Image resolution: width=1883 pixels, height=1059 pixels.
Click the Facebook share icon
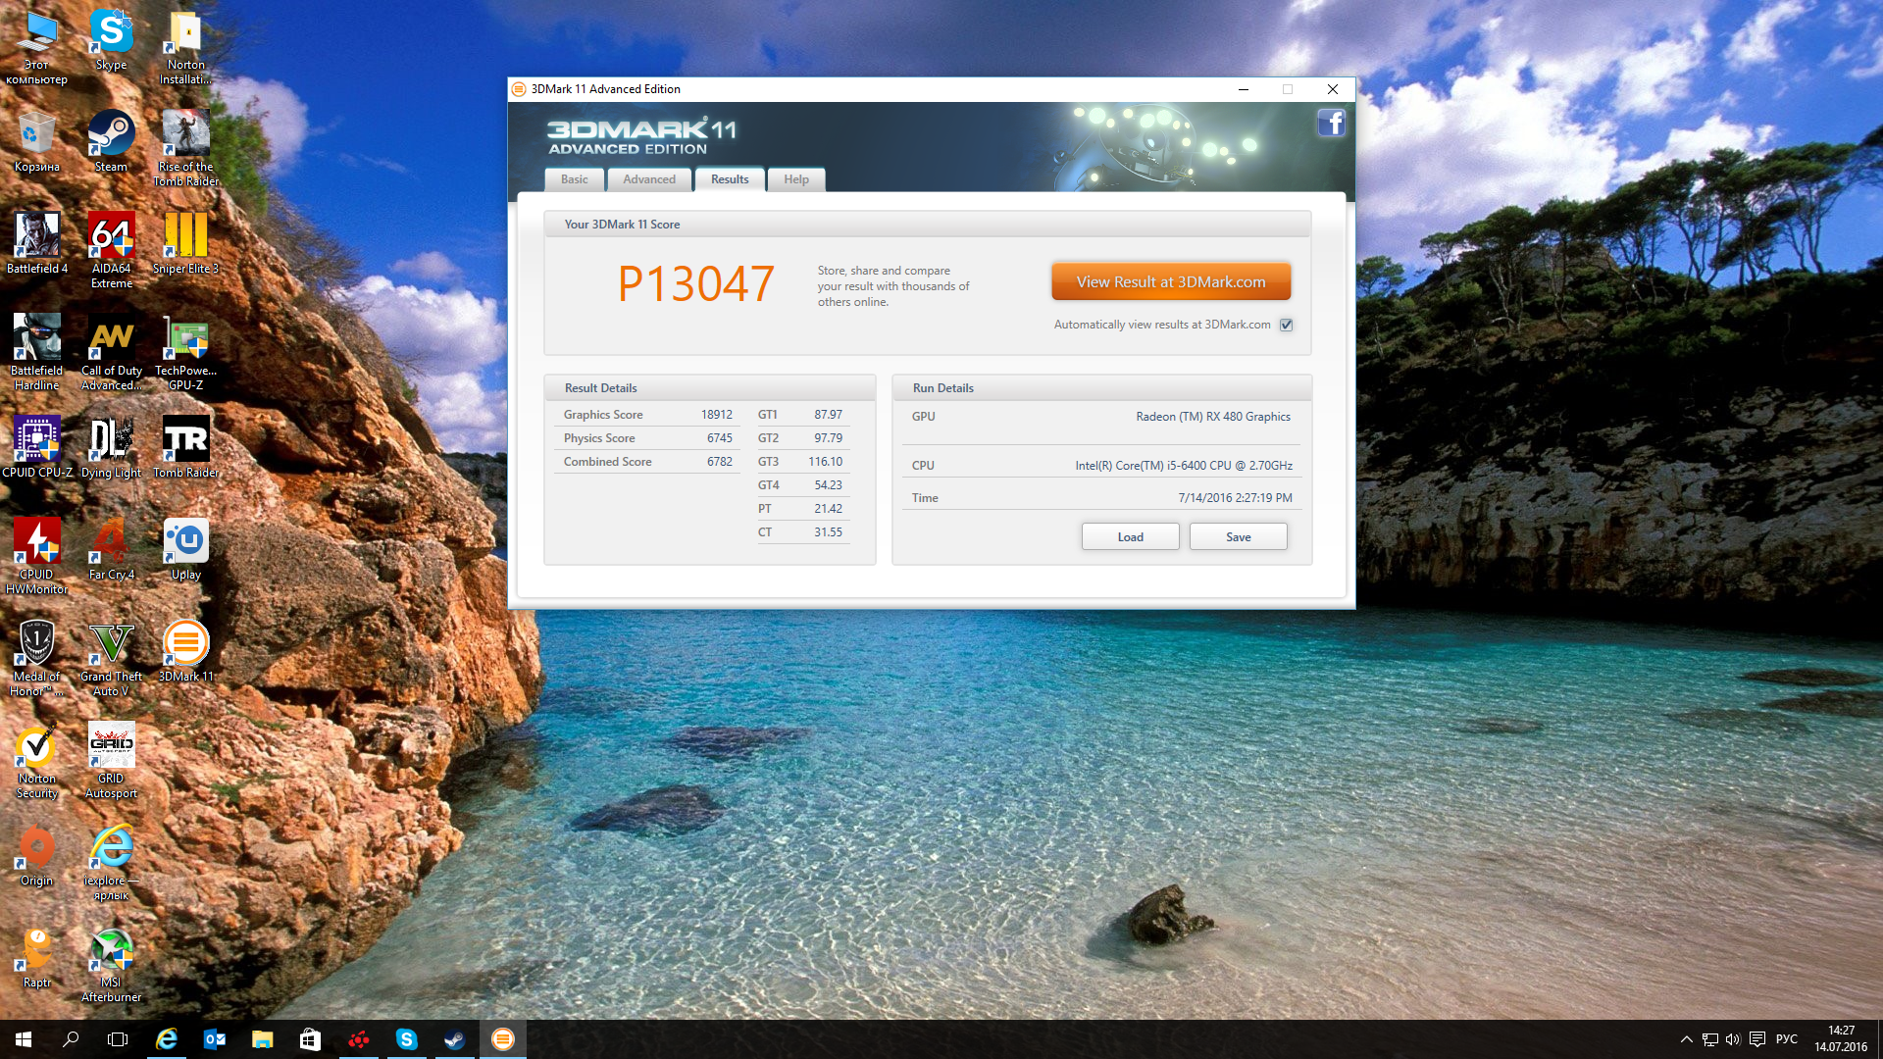[1331, 124]
